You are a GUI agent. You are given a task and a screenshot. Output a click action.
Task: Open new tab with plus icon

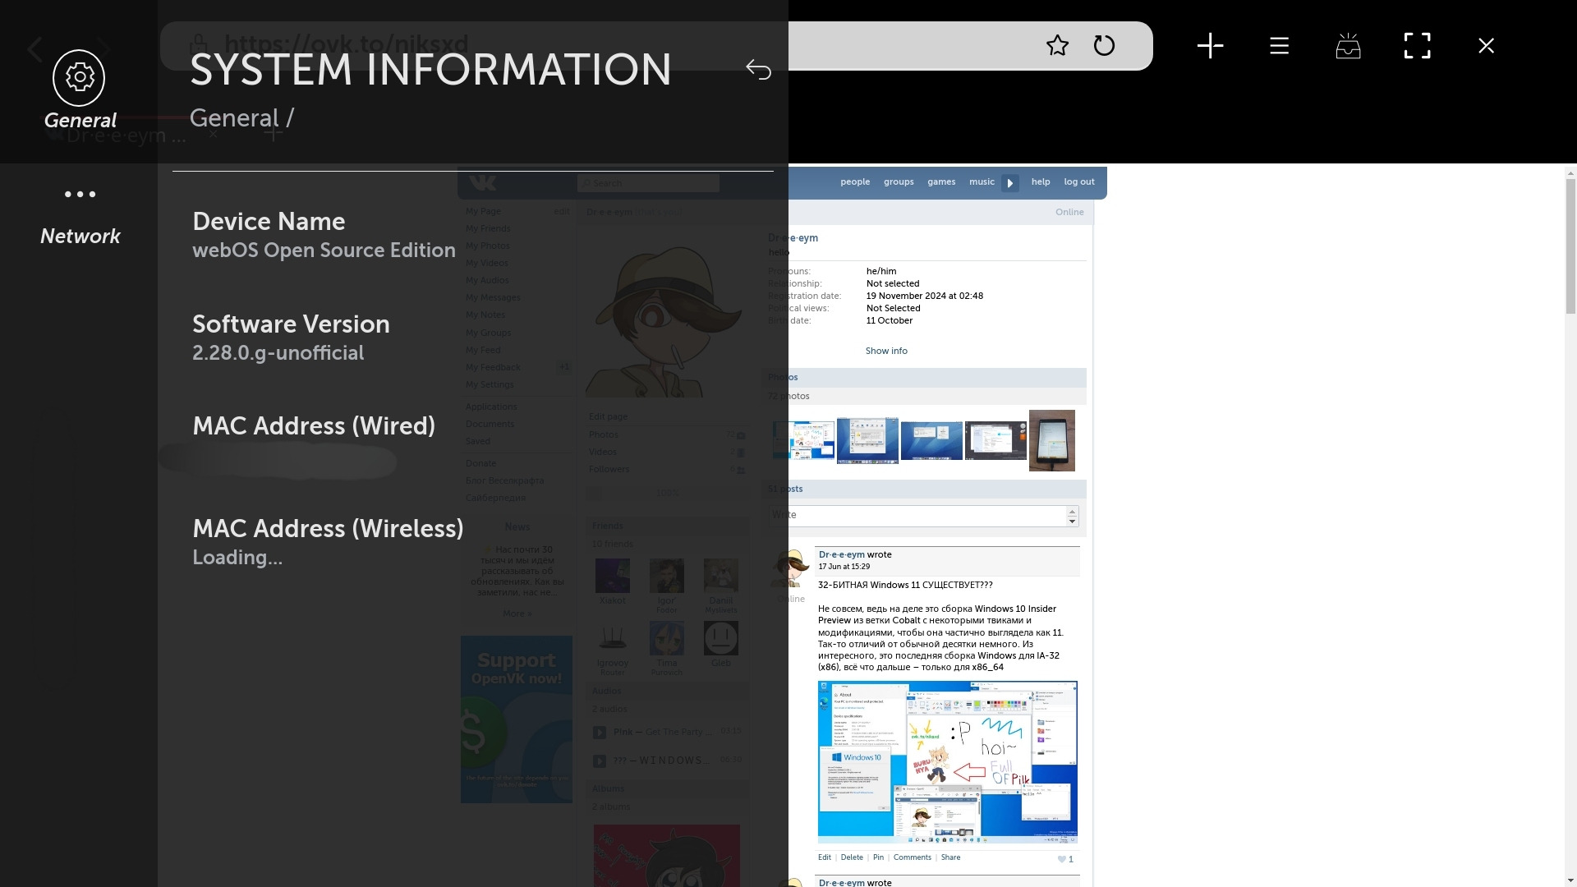tap(1210, 46)
